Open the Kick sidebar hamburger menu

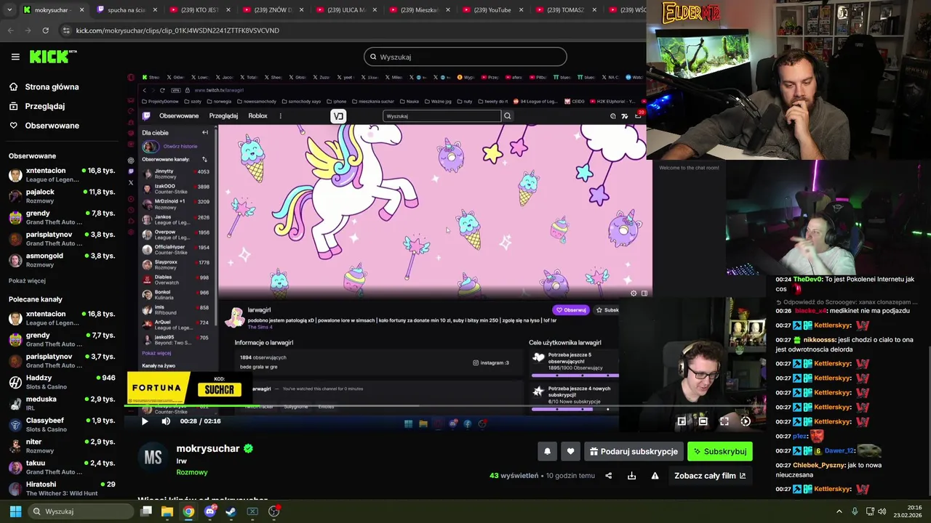pos(15,57)
